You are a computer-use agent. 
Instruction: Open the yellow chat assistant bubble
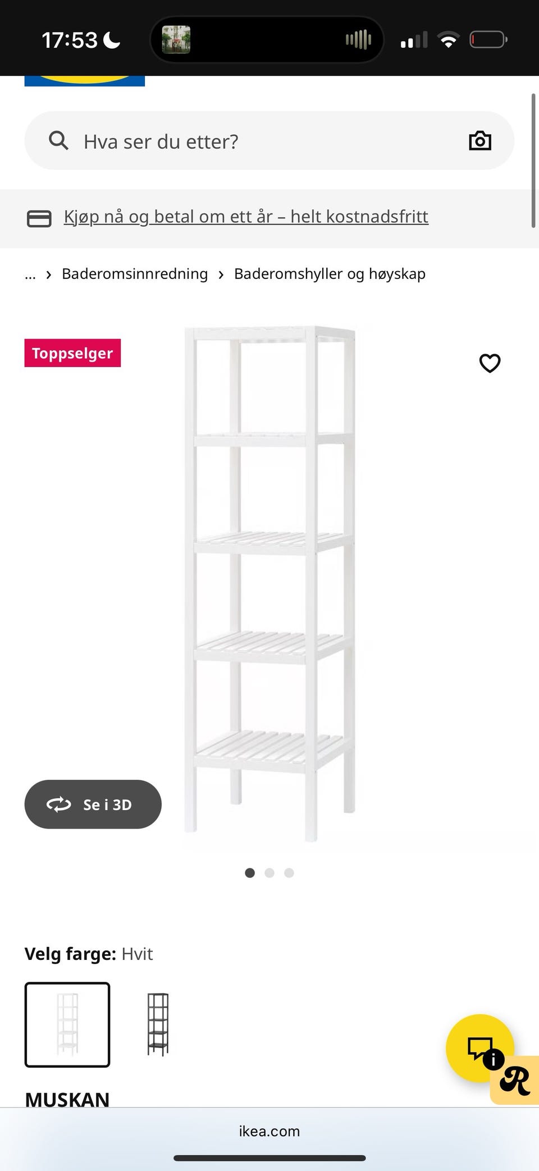(479, 1048)
